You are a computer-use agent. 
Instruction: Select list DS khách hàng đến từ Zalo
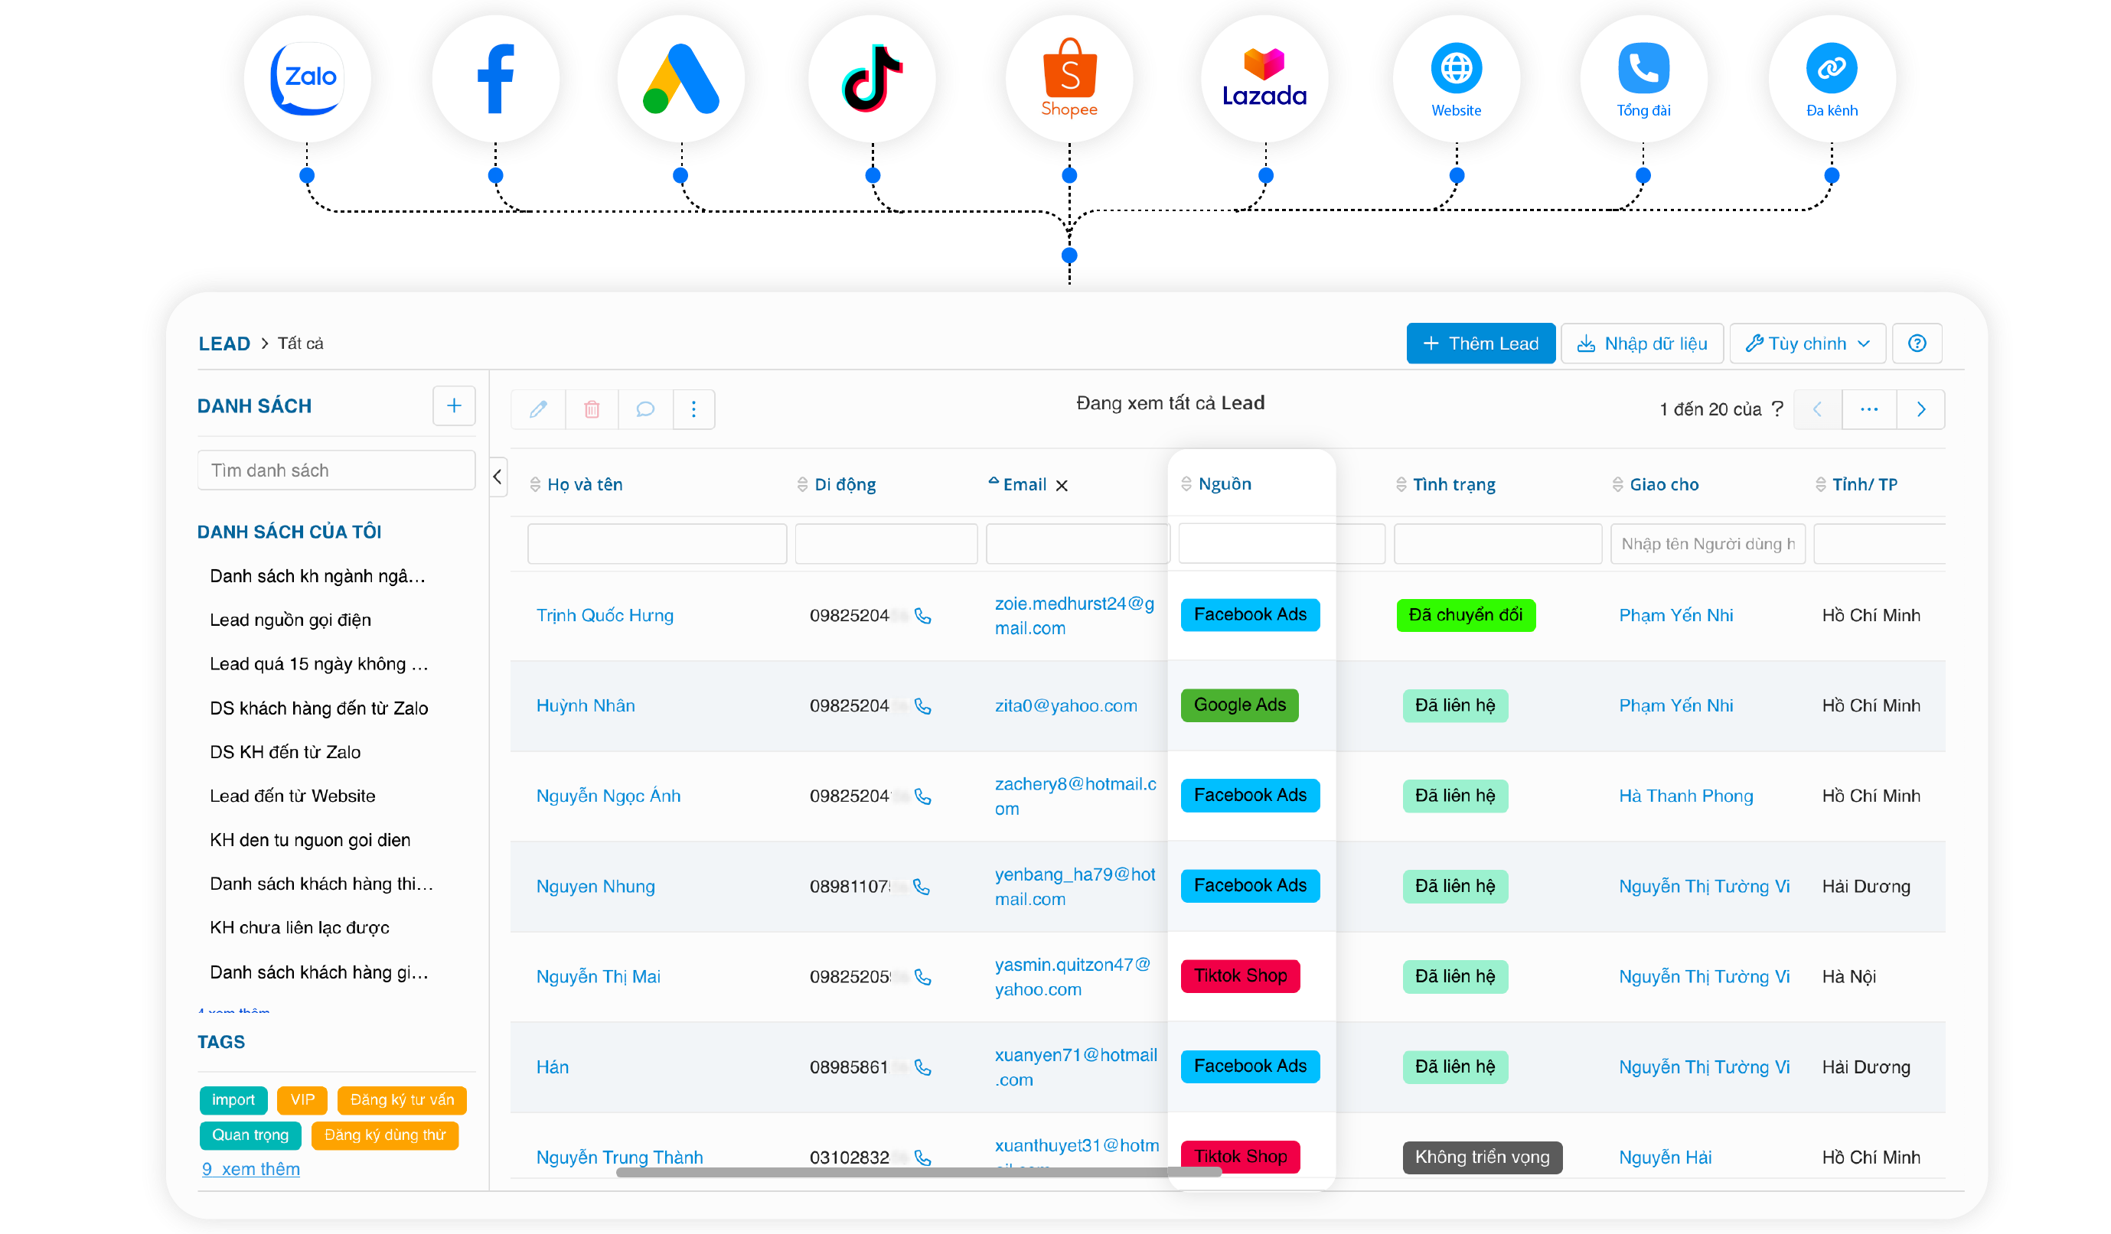pos(319,708)
